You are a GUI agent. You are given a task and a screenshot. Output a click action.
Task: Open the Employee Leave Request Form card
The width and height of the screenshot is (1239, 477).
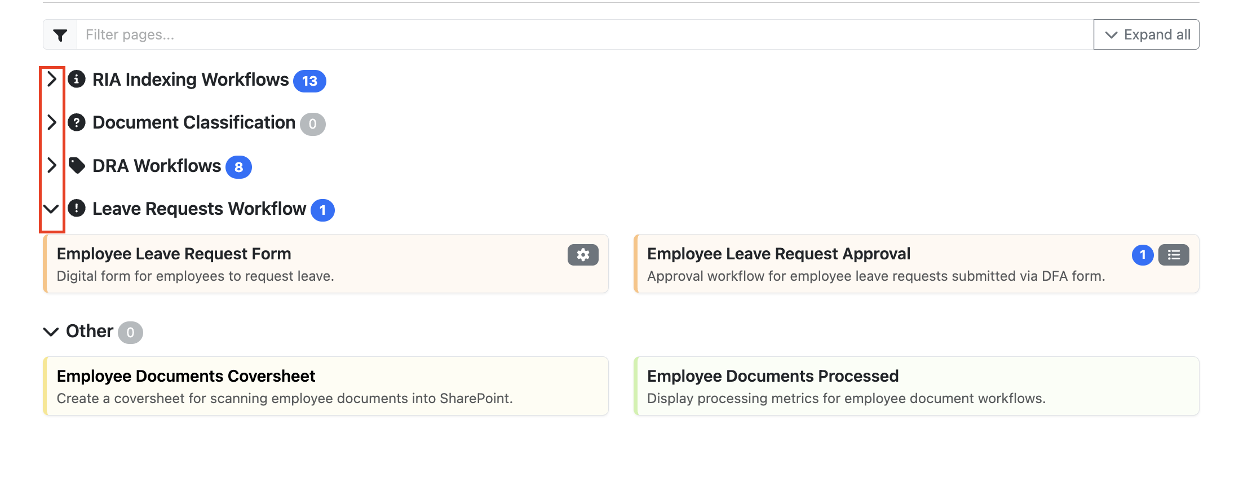(326, 264)
